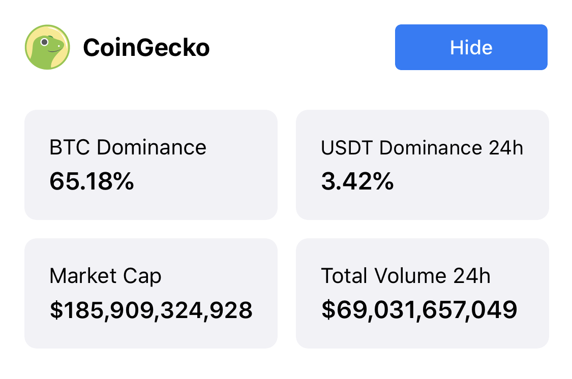Image resolution: width=572 pixels, height=379 pixels.
Task: Click the percent sign after 65.18
Action: pos(124,181)
